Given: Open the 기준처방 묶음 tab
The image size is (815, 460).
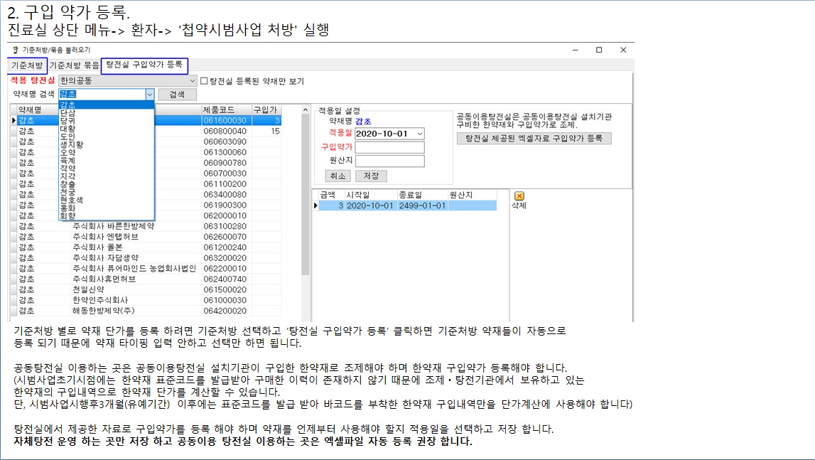Looking at the screenshot, I should [74, 65].
